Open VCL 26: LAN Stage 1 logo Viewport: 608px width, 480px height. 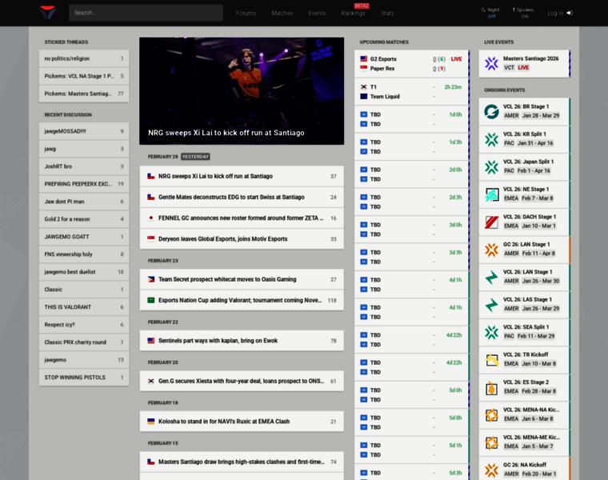[491, 277]
